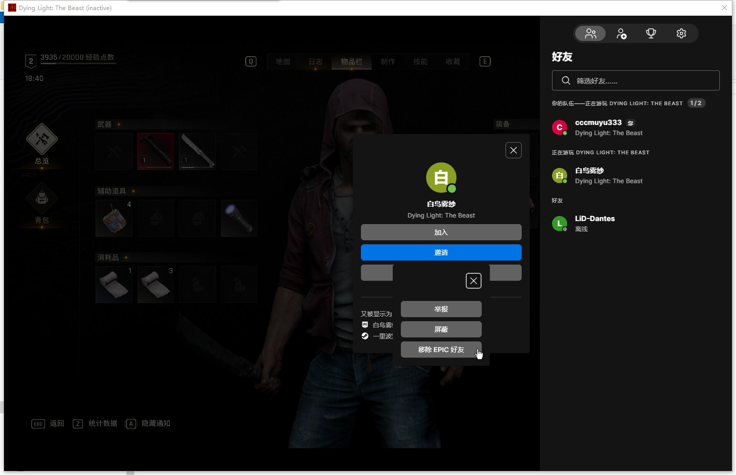Viewport: 736px width, 475px height.
Task: Select cccmuyu333 in the party list
Action: point(598,127)
